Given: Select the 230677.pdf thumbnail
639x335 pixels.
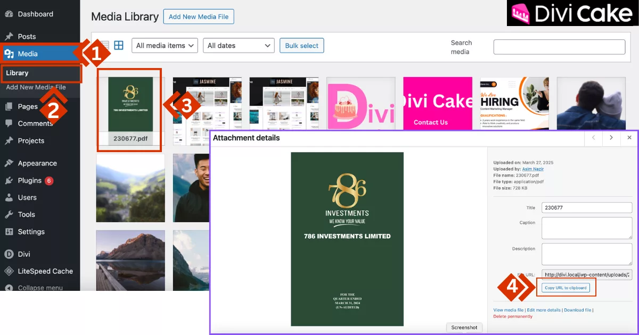Looking at the screenshot, I should click(x=130, y=111).
